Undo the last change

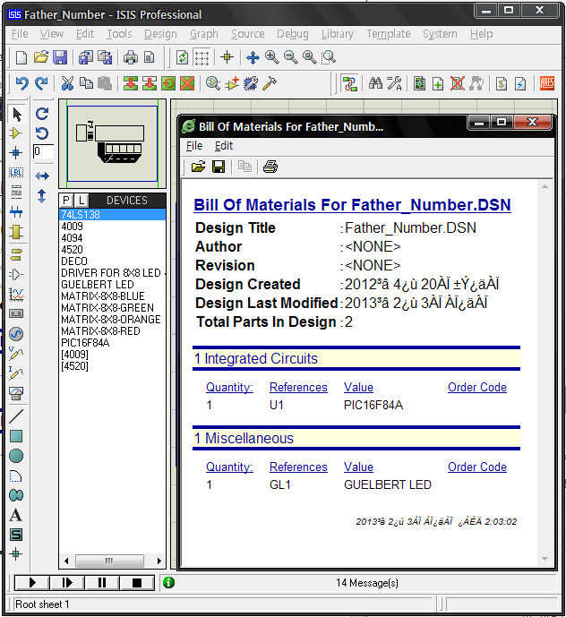[x=22, y=83]
